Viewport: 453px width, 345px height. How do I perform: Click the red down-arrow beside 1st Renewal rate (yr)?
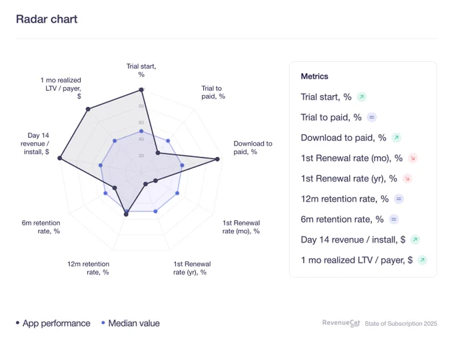[x=407, y=179]
